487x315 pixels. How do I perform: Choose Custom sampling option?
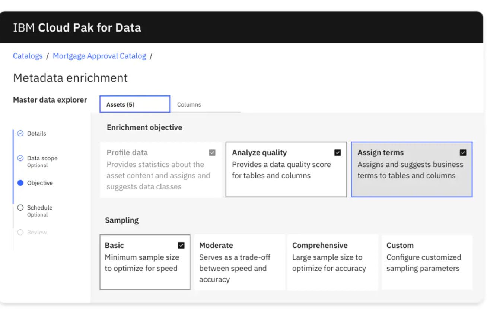(x=427, y=262)
